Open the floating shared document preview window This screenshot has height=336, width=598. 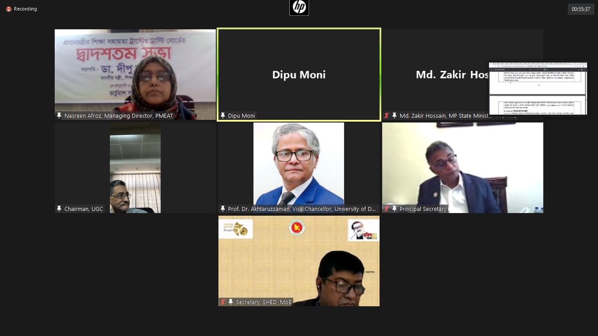[x=538, y=89]
